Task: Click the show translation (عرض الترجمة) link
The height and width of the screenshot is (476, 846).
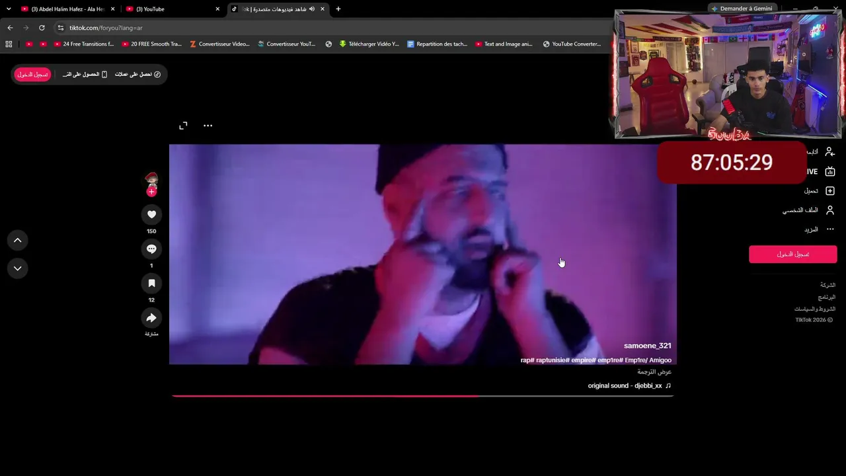Action: [x=654, y=372]
